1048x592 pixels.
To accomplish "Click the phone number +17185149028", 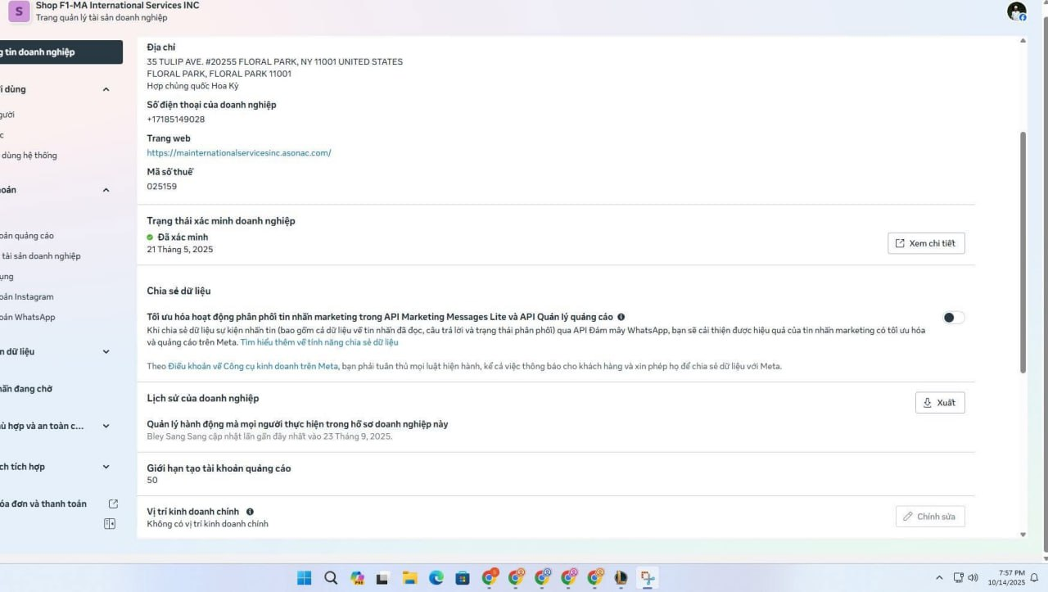I will click(176, 120).
